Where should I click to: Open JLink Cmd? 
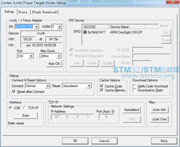point(159,119)
